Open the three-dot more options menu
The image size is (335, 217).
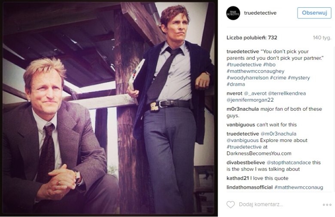pyautogui.click(x=327, y=205)
